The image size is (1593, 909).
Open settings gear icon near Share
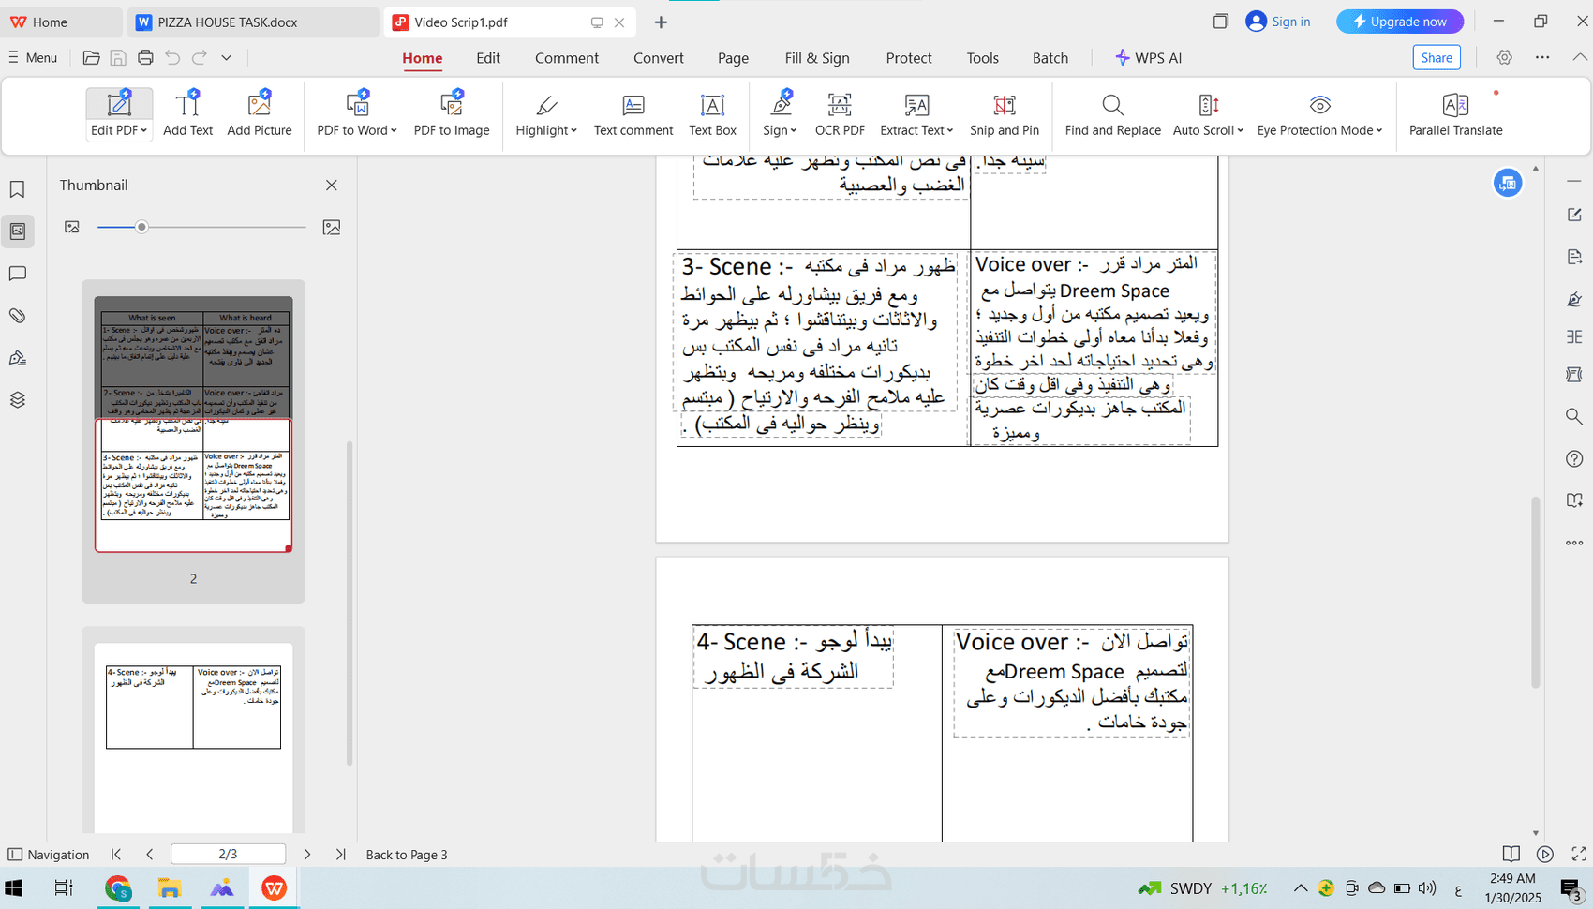1504,58
